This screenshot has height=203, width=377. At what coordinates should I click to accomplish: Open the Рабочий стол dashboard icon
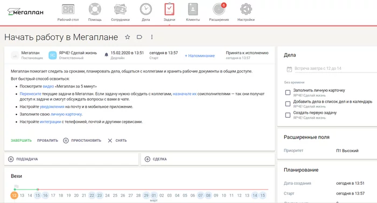pyautogui.click(x=68, y=10)
